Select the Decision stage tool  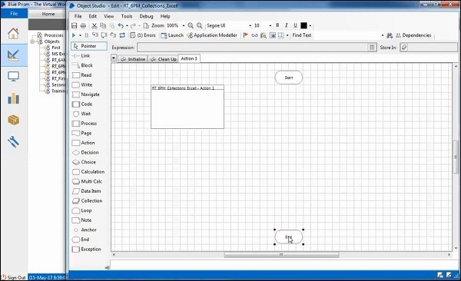point(85,153)
